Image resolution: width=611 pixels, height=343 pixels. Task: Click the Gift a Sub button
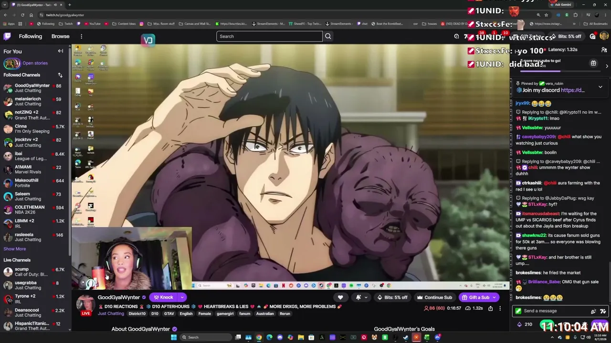pos(475,297)
